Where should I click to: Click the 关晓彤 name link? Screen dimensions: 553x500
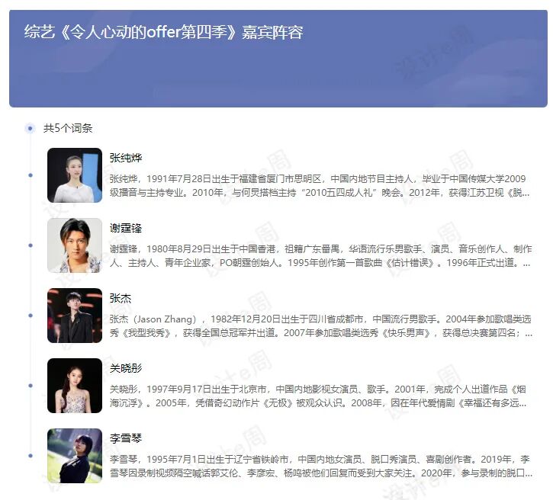[126, 368]
